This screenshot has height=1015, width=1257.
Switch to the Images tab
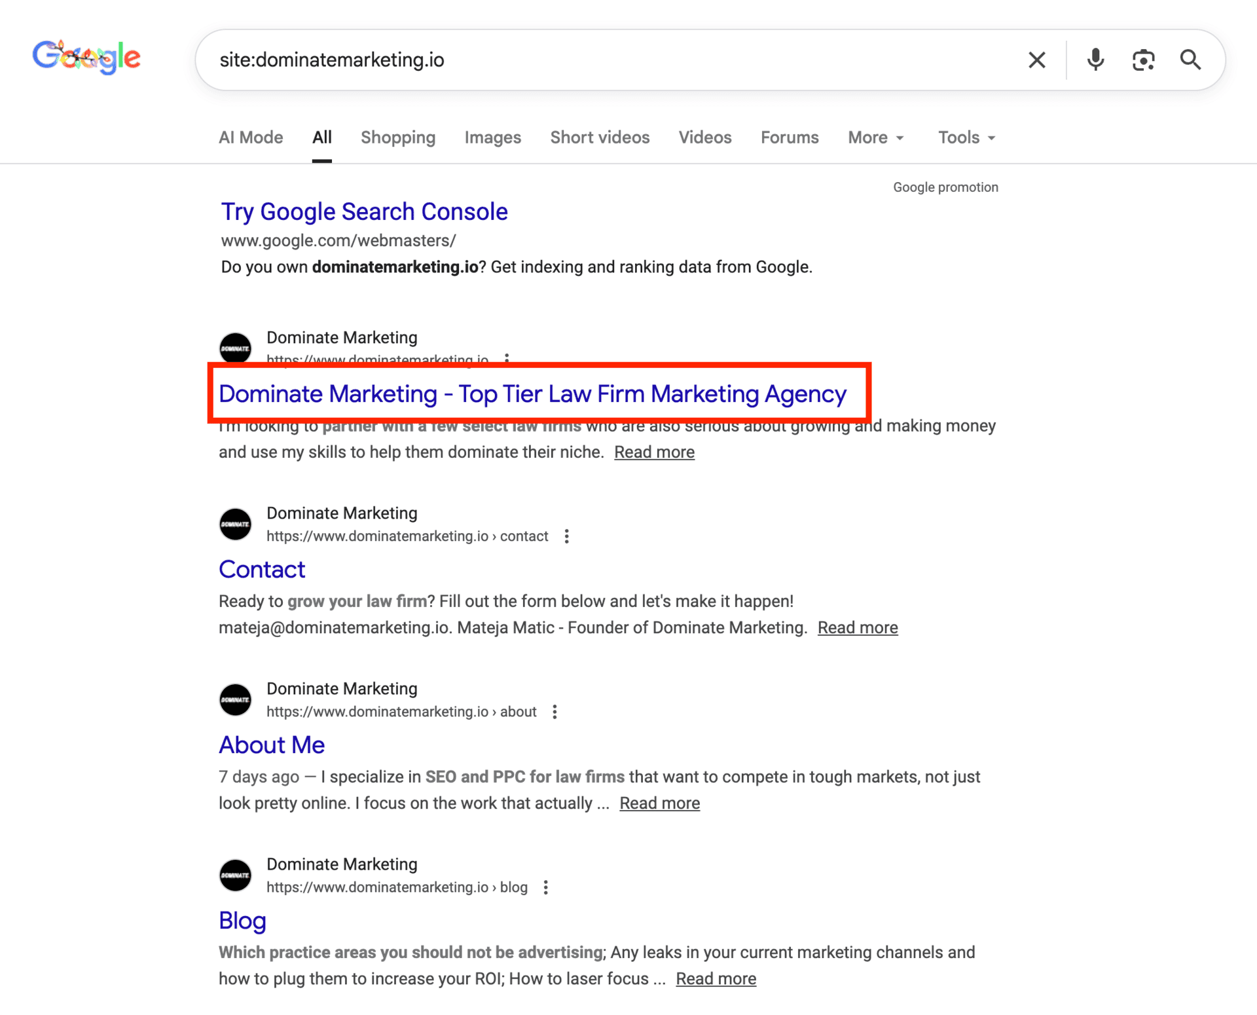tap(492, 138)
